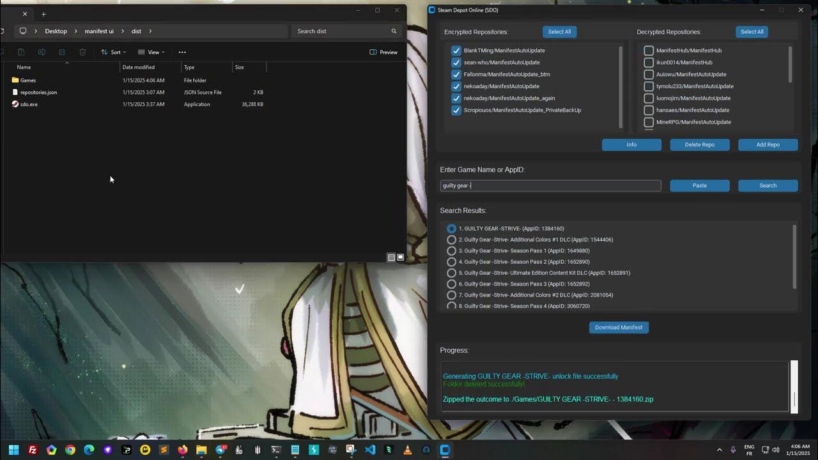
Task: Click the PC monitor icon in address bar
Action: coord(23,31)
